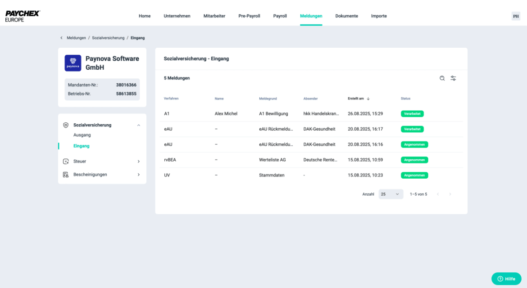Sort by Status column header

405,99
